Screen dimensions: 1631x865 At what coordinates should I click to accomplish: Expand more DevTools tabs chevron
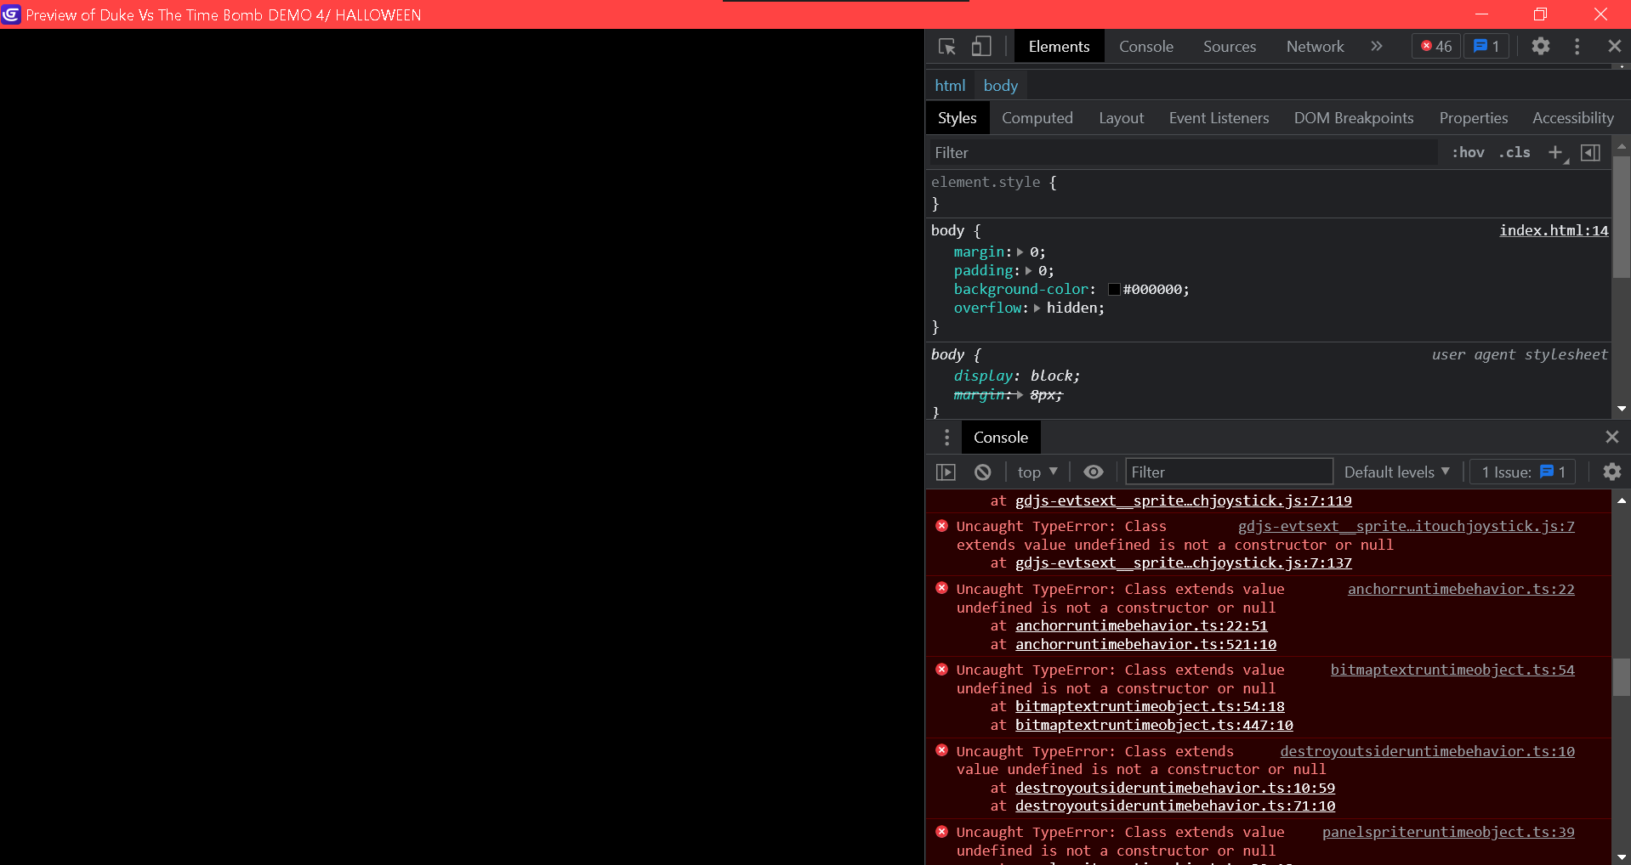tap(1377, 47)
